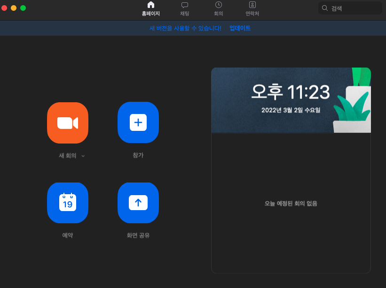Click the 참가 label under join button

pyautogui.click(x=138, y=155)
